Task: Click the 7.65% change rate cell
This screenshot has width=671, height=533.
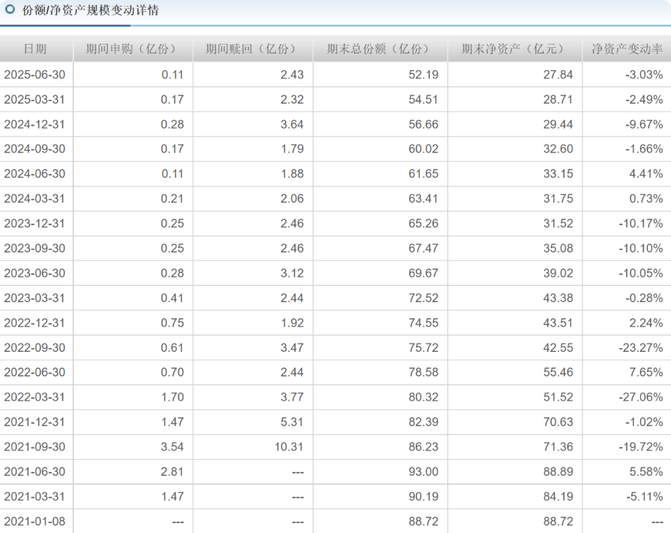Action: [x=646, y=372]
